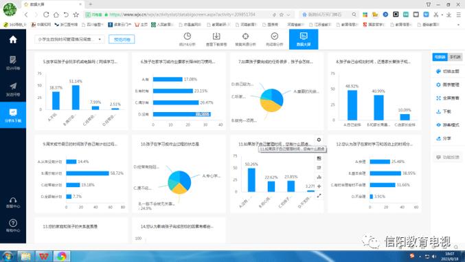
Task: Open the file explorer taskbar icon
Action: coord(26,256)
